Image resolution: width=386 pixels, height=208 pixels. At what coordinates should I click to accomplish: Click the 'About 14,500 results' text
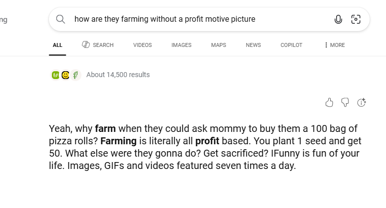(x=118, y=75)
